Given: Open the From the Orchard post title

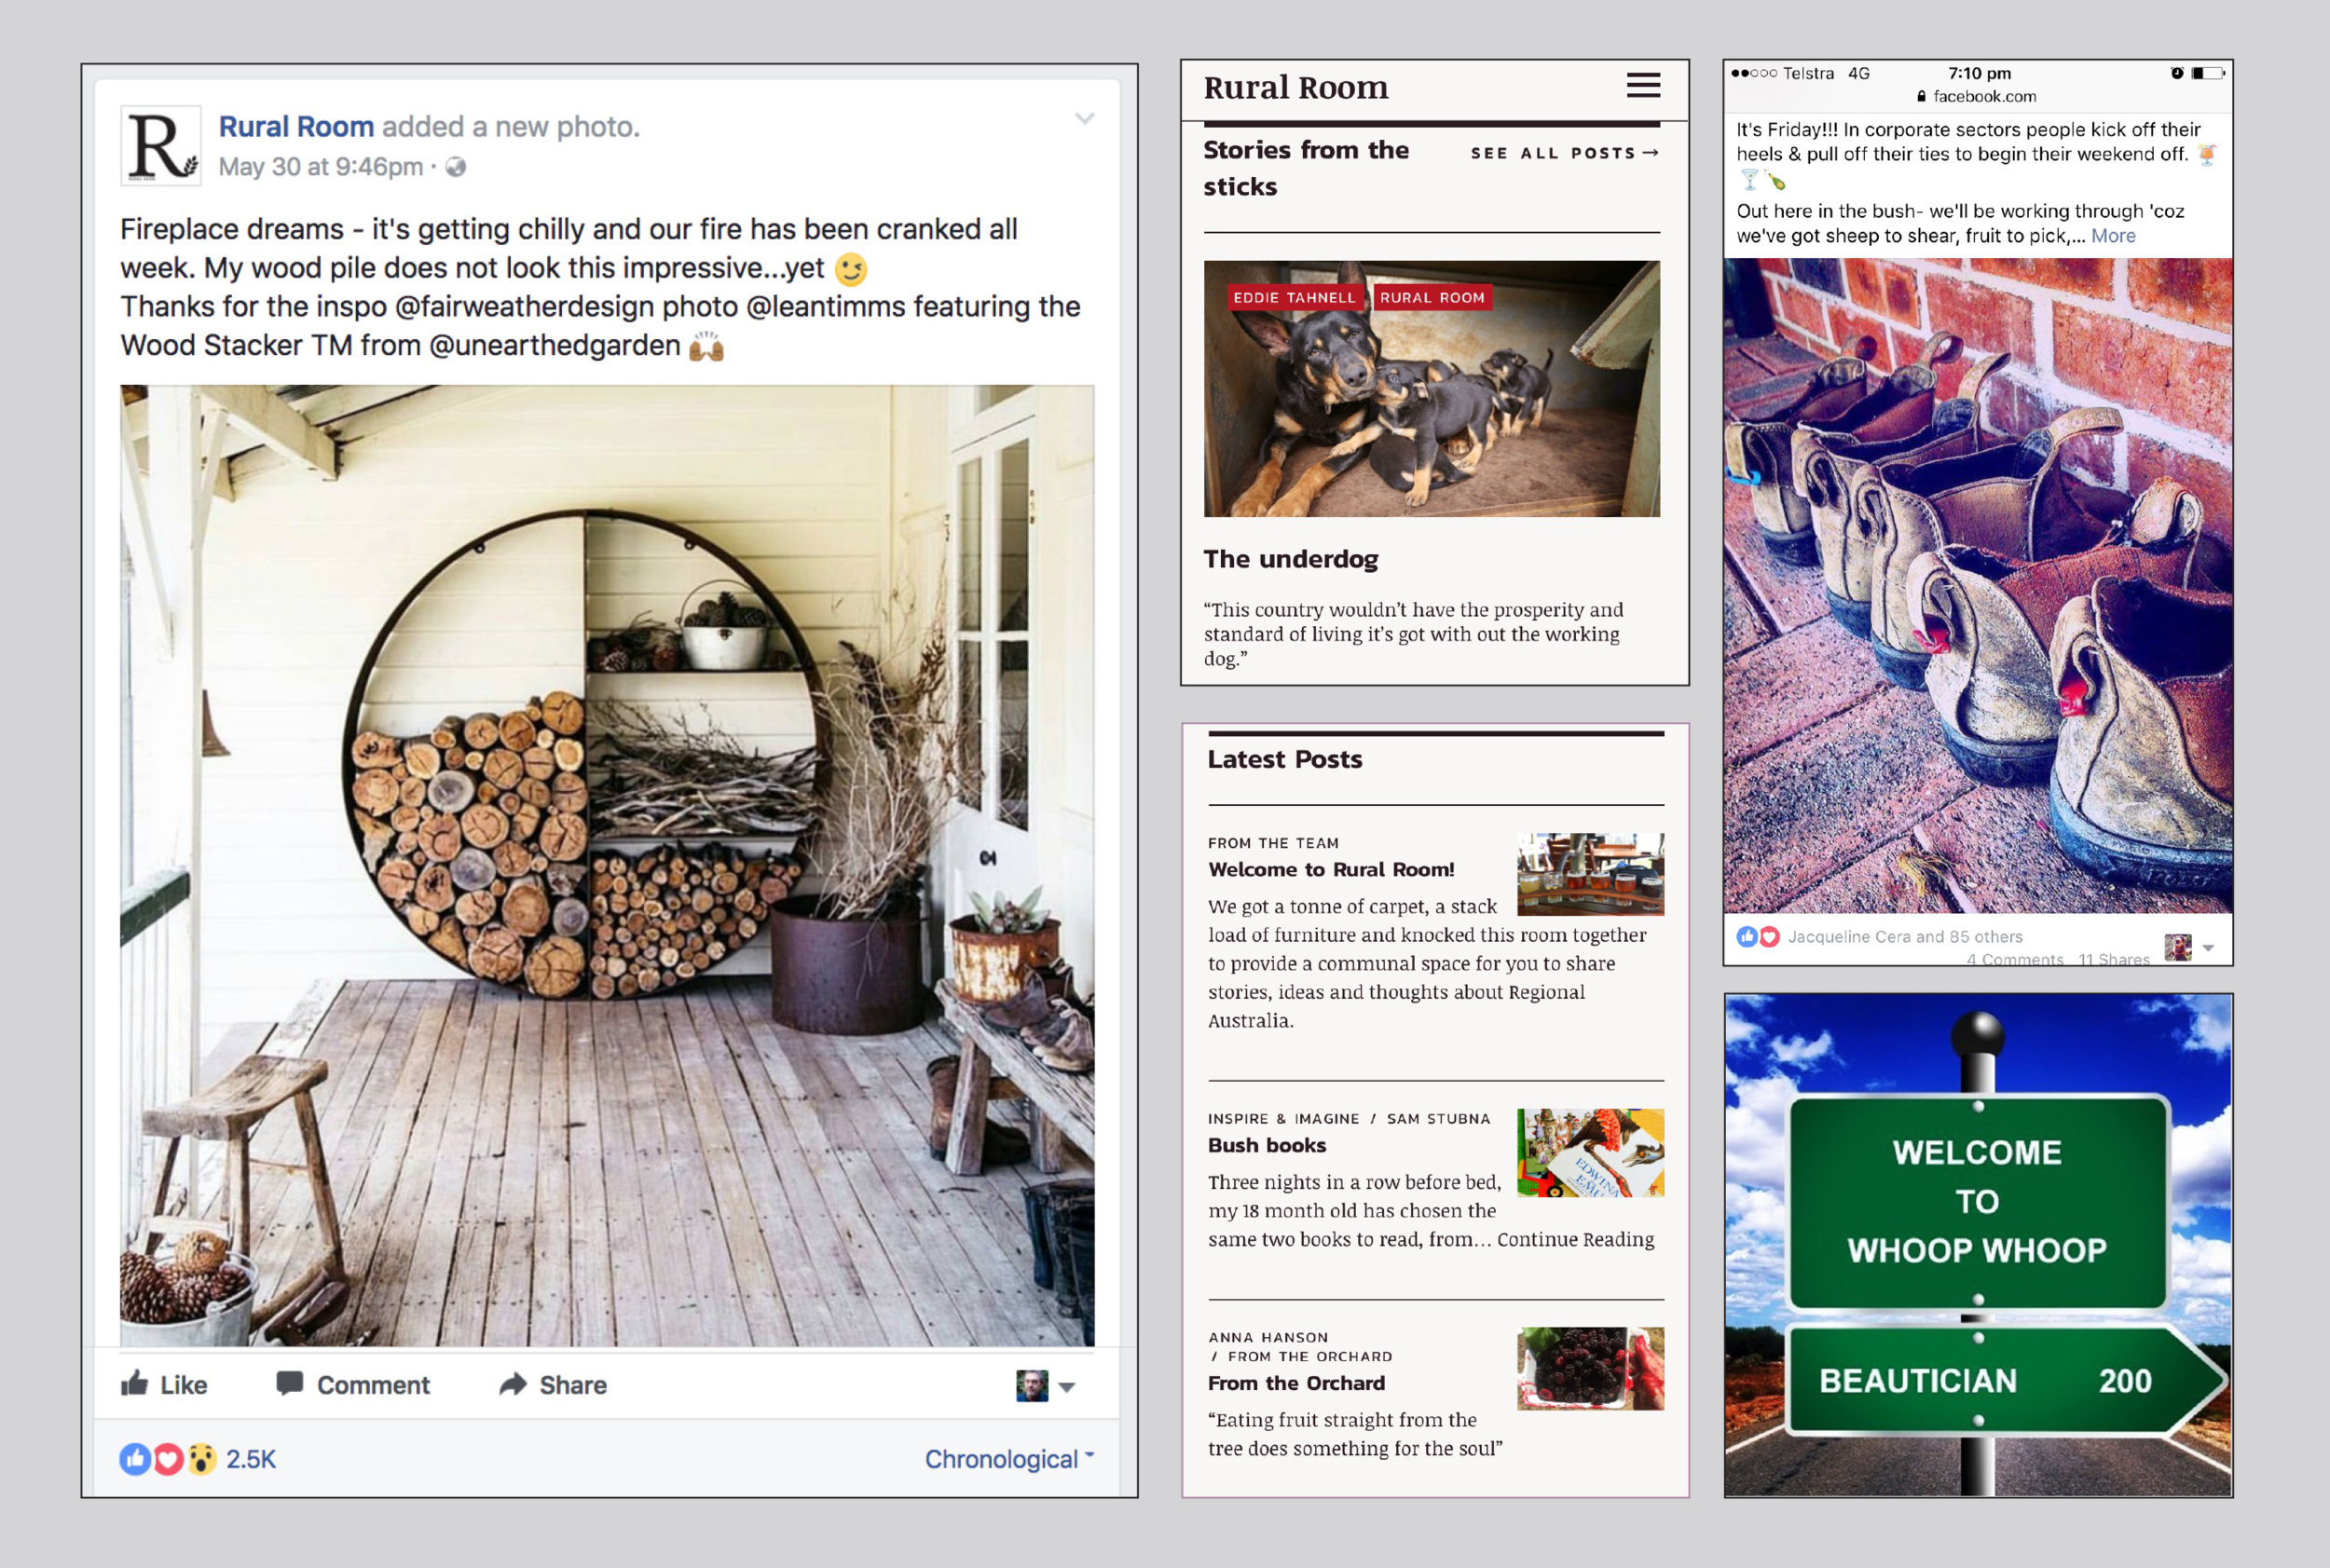Looking at the screenshot, I should click(x=1296, y=1383).
